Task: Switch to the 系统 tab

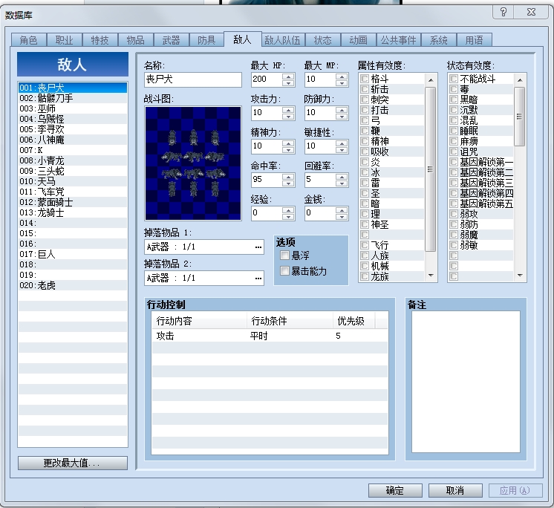Action: [438, 40]
